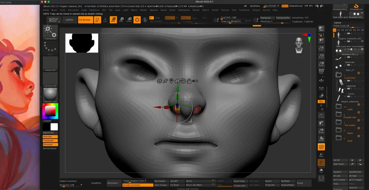The image size is (369, 190).
Task: Select the Scale mode icon
Action: (x=121, y=20)
